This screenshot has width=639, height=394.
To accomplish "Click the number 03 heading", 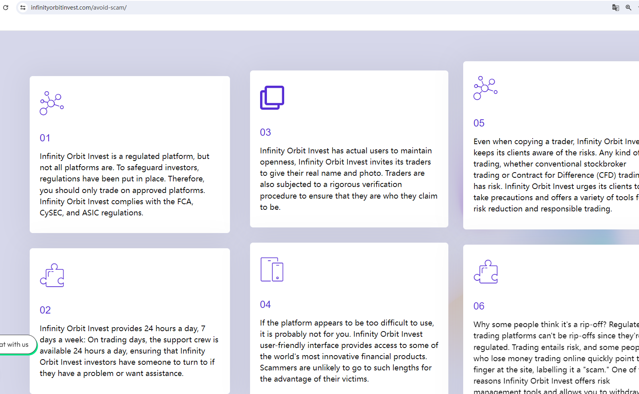I will point(265,133).
